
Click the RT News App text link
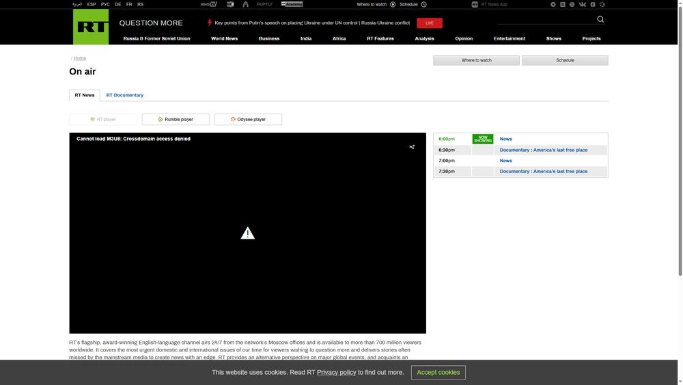tap(494, 4)
